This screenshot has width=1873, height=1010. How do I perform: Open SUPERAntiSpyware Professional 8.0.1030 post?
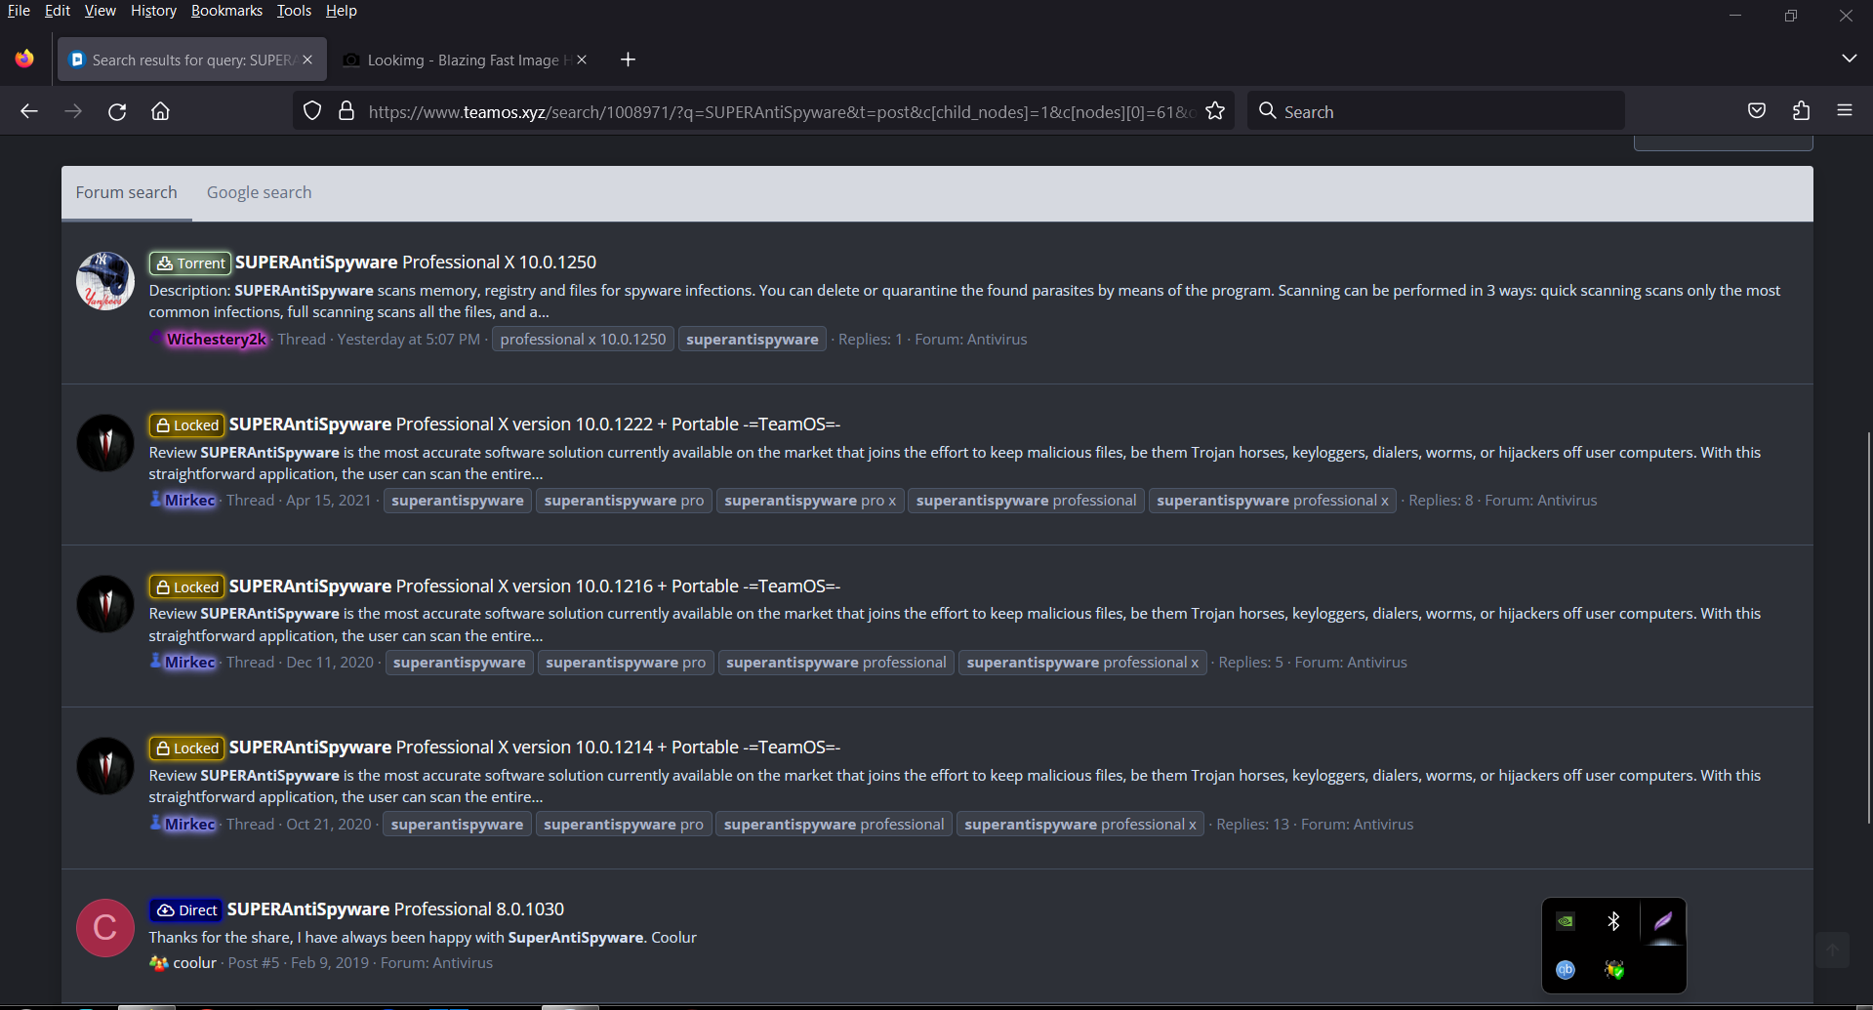395,909
